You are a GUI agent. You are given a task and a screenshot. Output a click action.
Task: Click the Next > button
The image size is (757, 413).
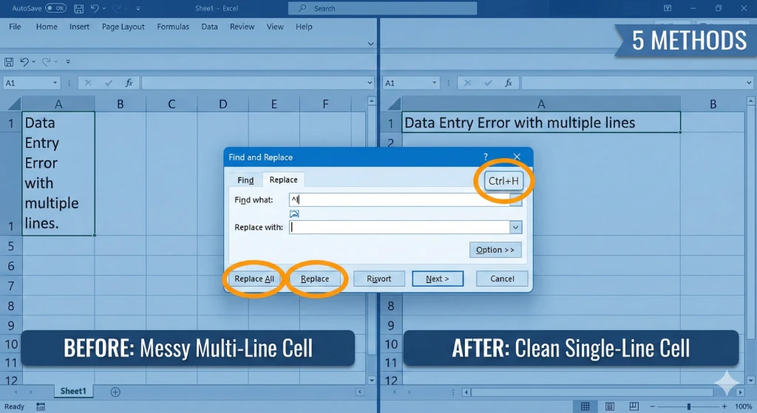pos(438,279)
